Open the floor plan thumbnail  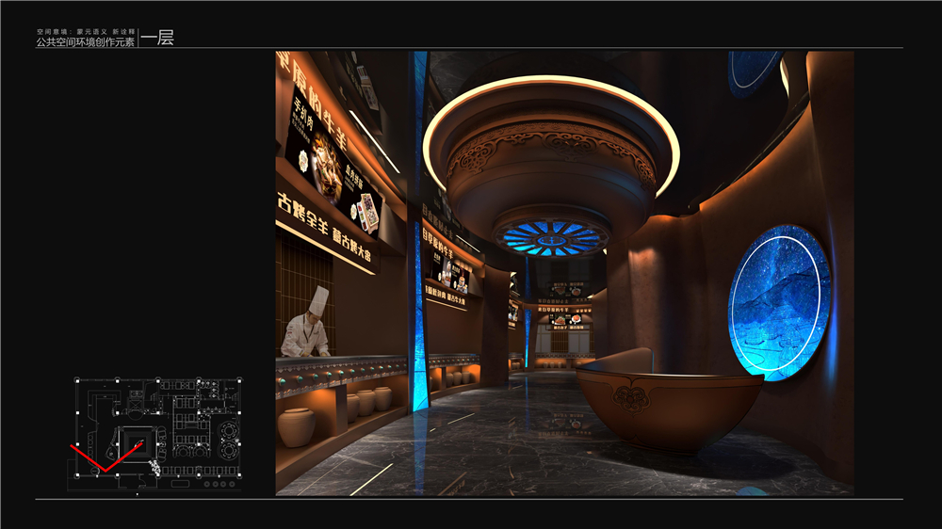[x=156, y=433]
